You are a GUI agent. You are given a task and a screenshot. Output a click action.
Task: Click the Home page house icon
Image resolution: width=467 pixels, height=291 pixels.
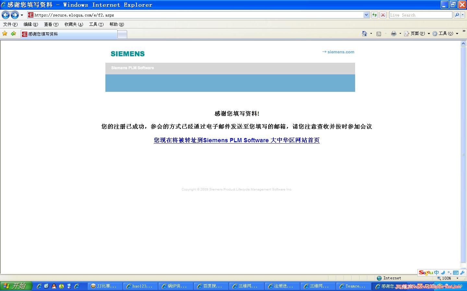point(365,34)
